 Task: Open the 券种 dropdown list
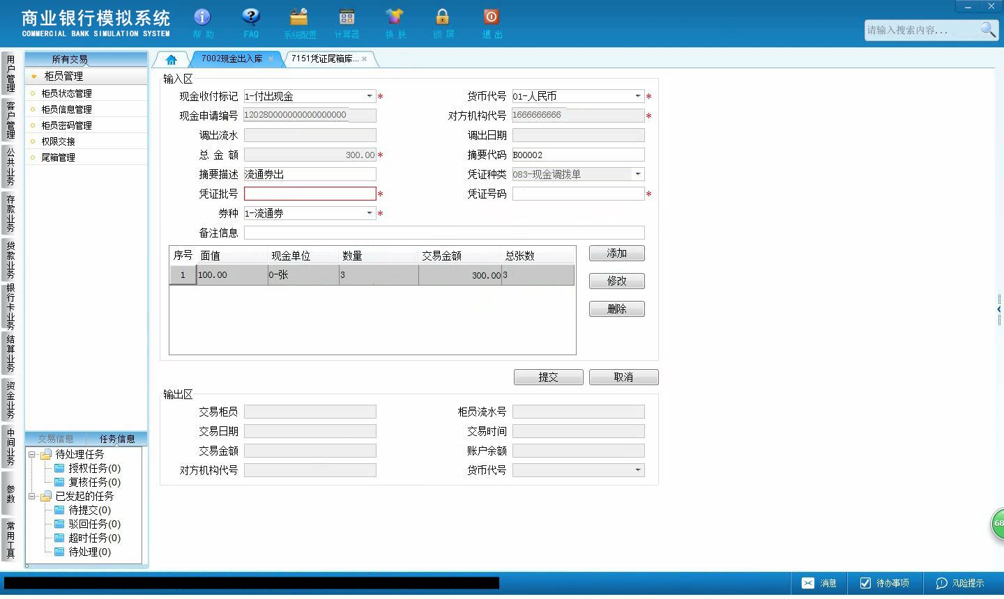pos(370,213)
